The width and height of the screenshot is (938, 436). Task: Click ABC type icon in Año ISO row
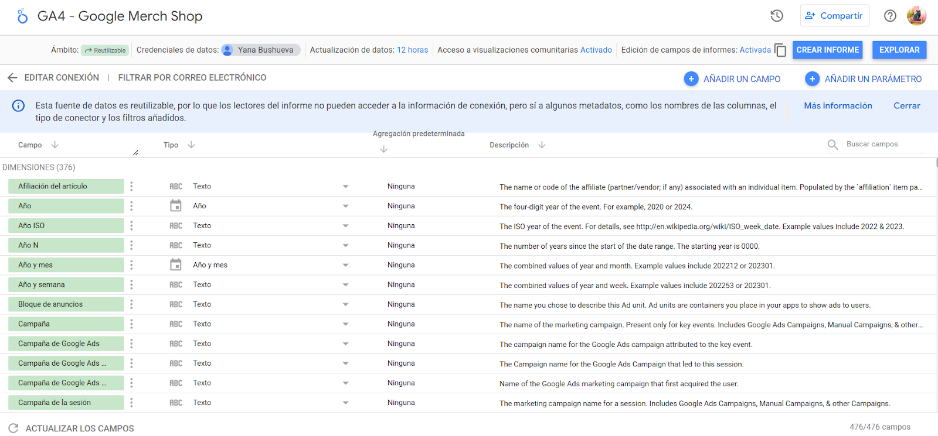click(176, 226)
